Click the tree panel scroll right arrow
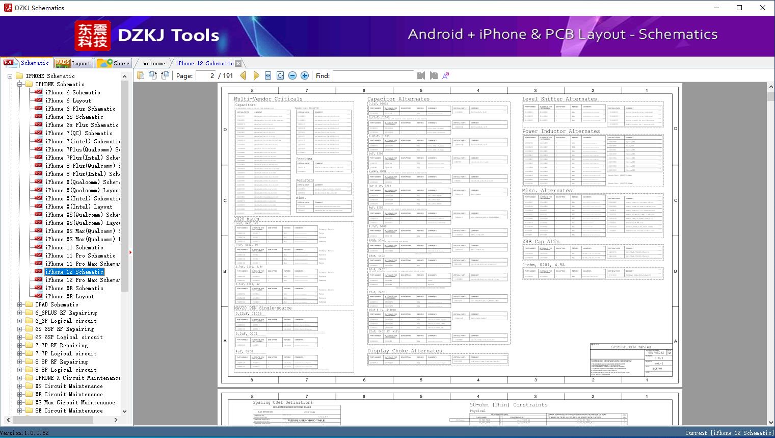 click(116, 420)
